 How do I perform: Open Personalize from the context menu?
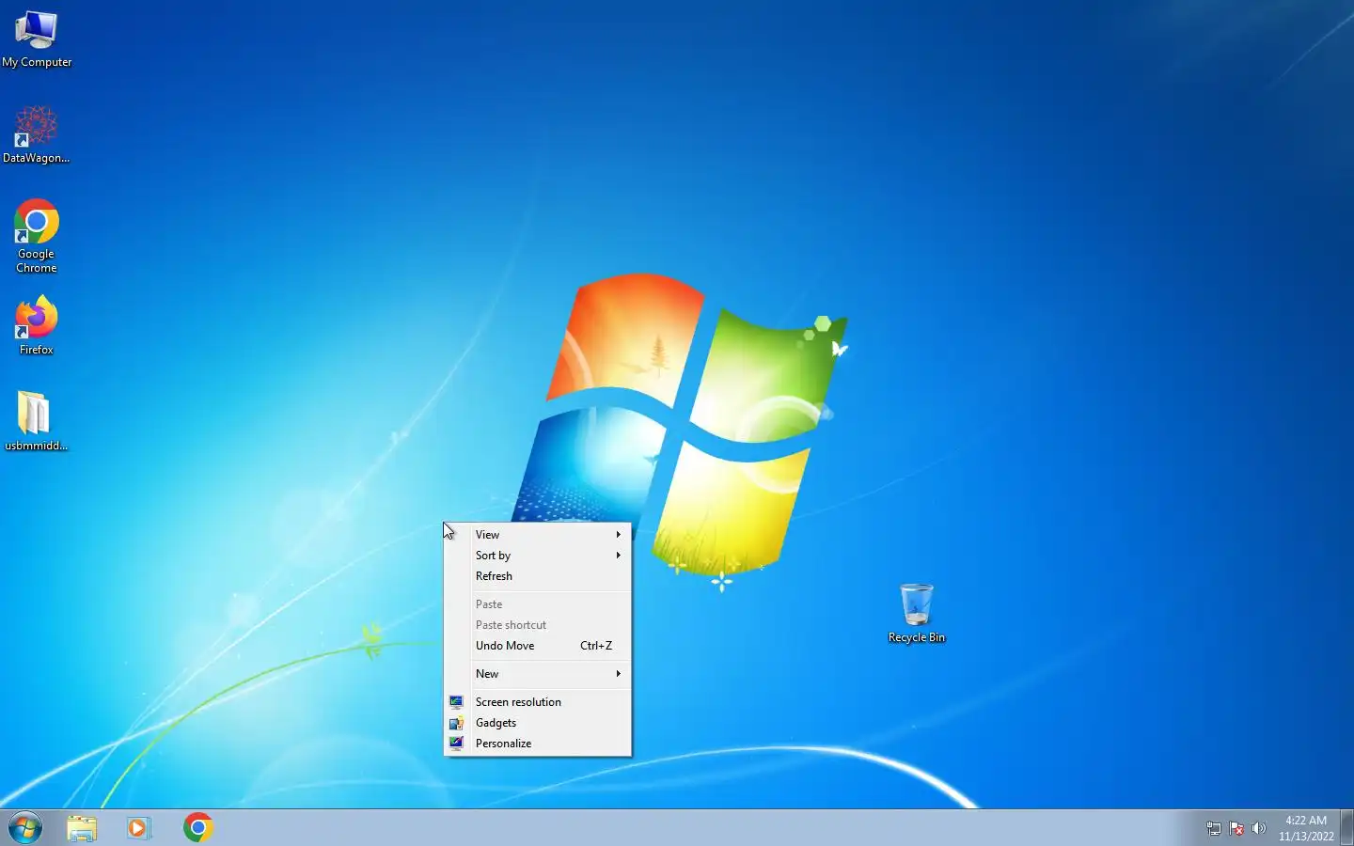coord(537,744)
